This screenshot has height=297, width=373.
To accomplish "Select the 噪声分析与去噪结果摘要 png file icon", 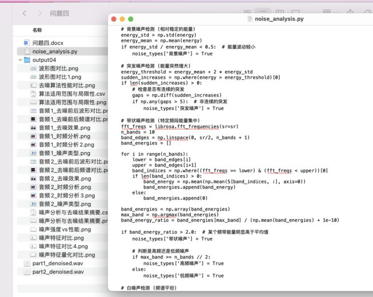I will coord(33,221).
